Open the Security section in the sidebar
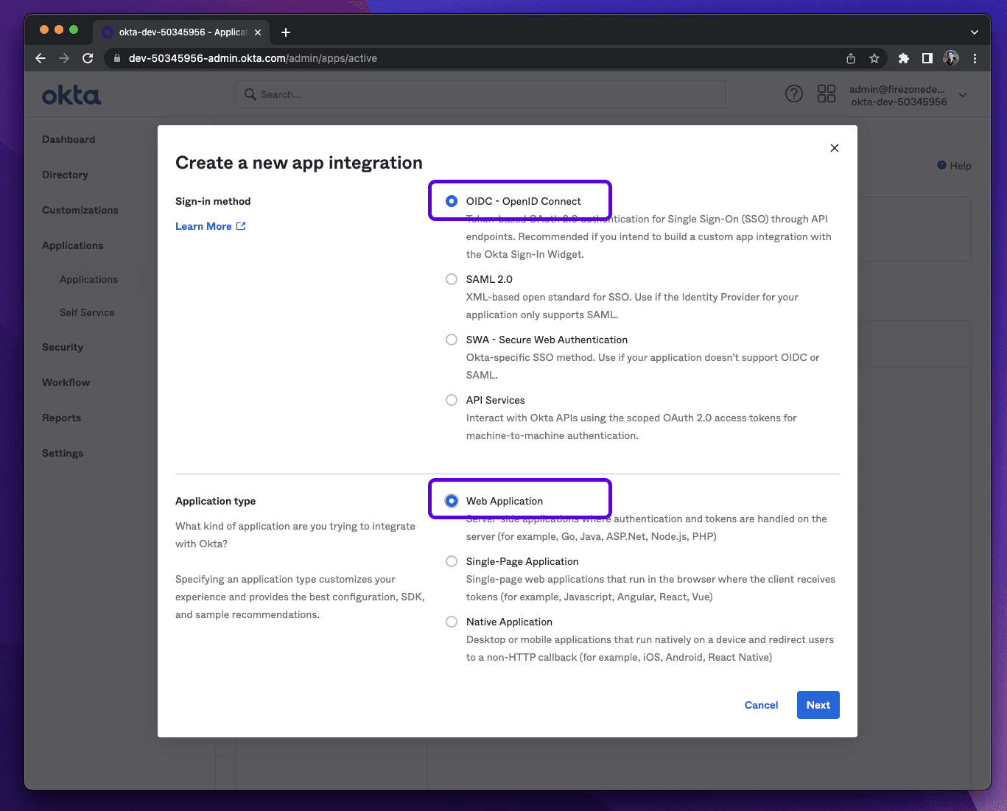Viewport: 1007px width, 811px height. point(62,347)
